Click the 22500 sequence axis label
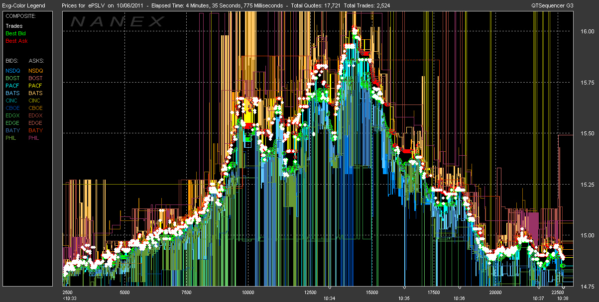Viewport: 599px width, 302px height. click(557, 292)
